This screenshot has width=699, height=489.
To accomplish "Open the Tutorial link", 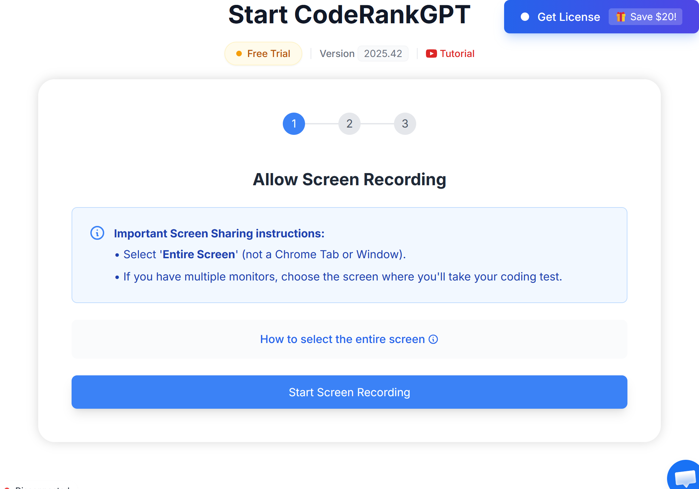I will click(457, 54).
